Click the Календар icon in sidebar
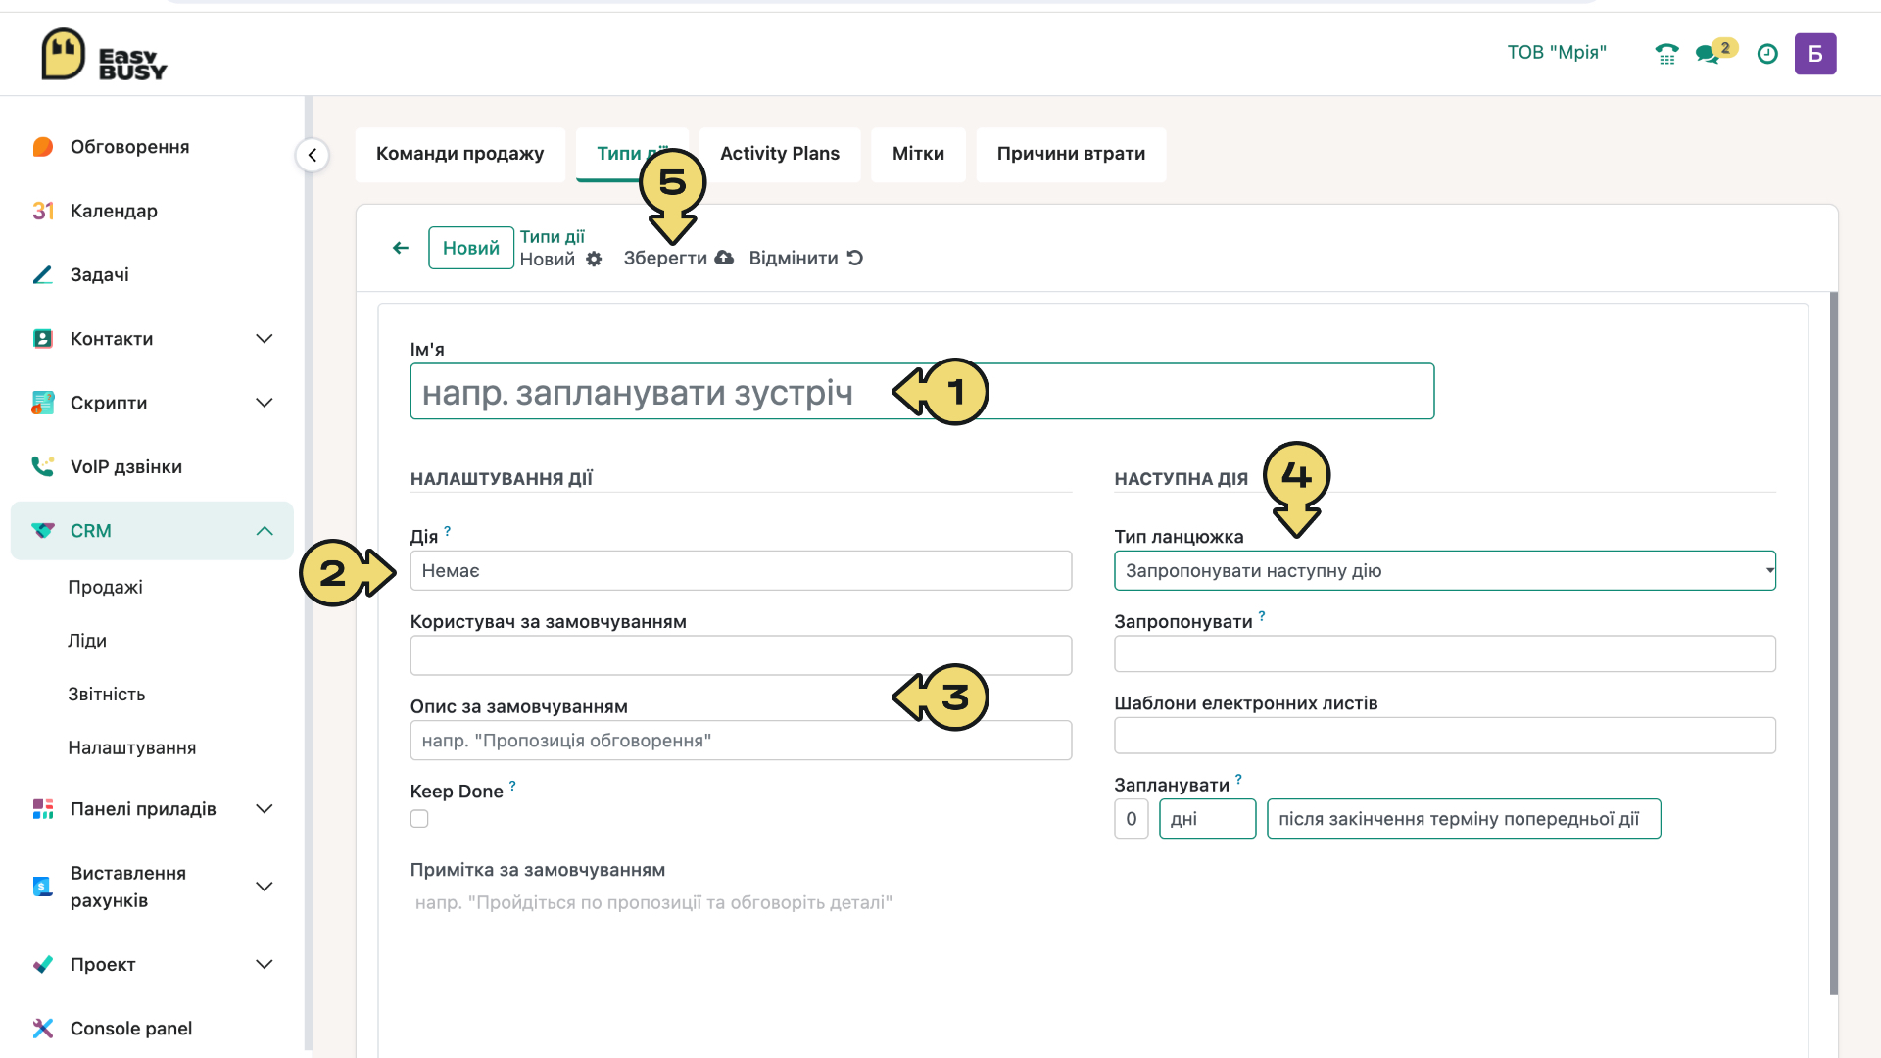This screenshot has height=1058, width=1881. (x=43, y=211)
